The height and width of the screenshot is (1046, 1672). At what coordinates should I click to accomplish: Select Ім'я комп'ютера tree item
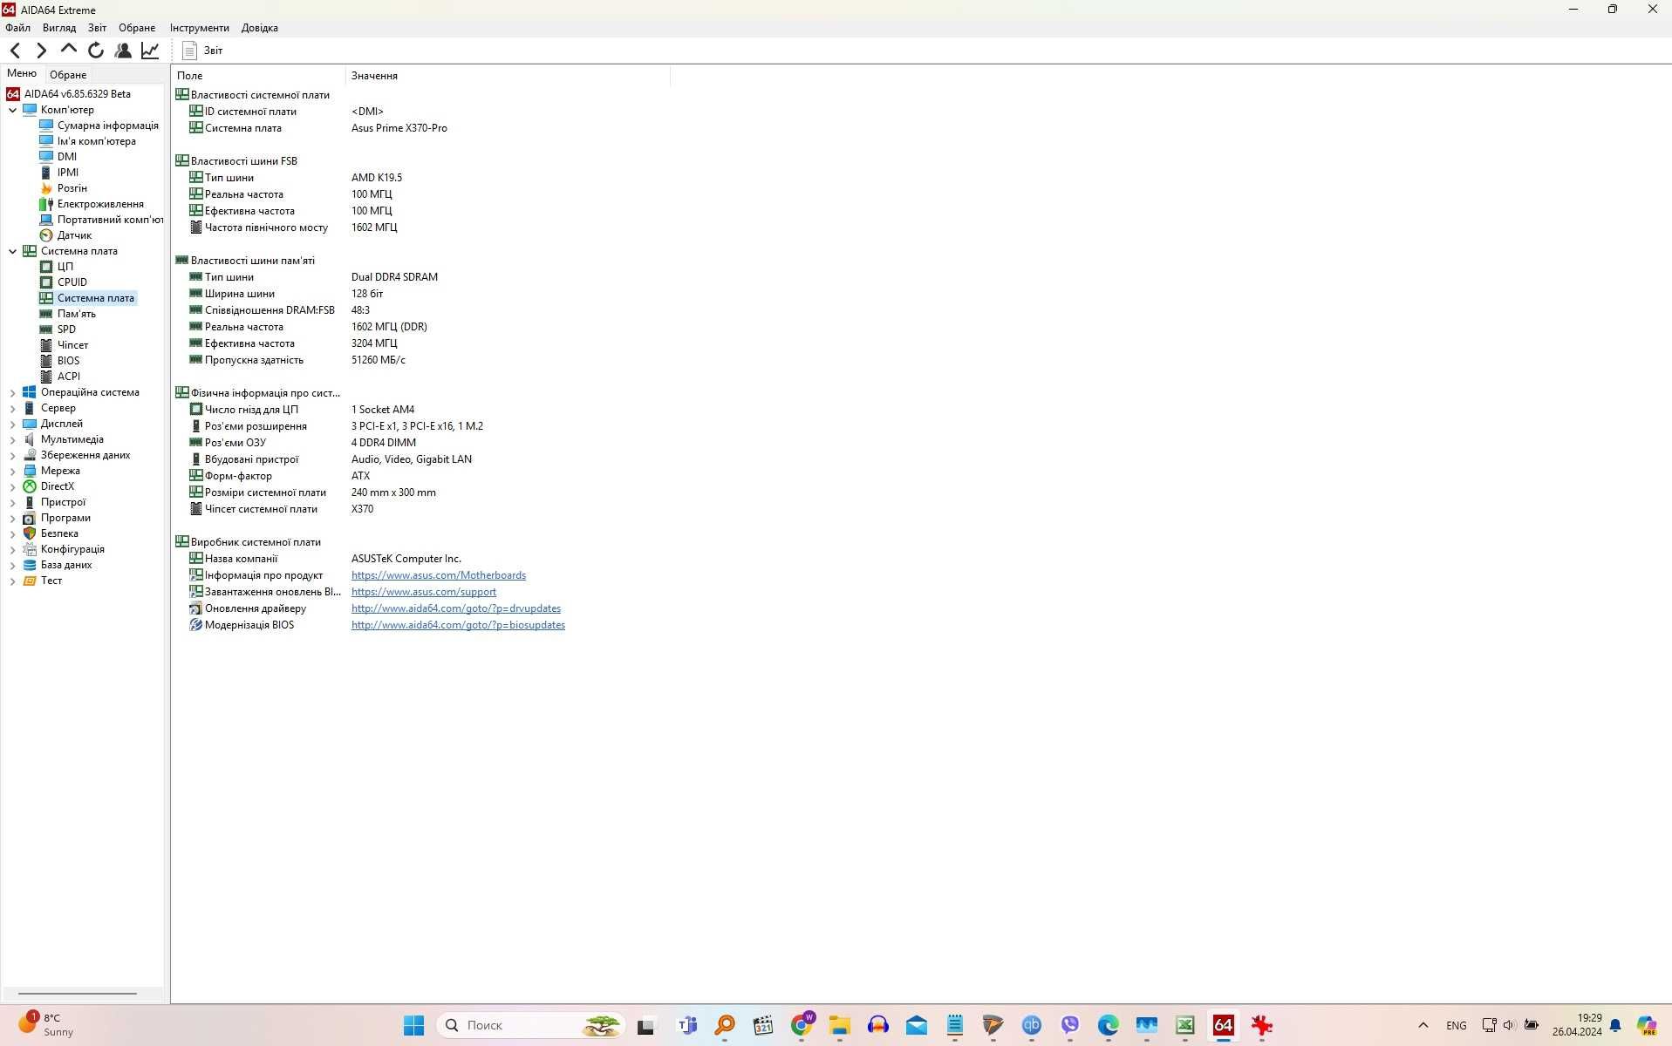tap(96, 141)
